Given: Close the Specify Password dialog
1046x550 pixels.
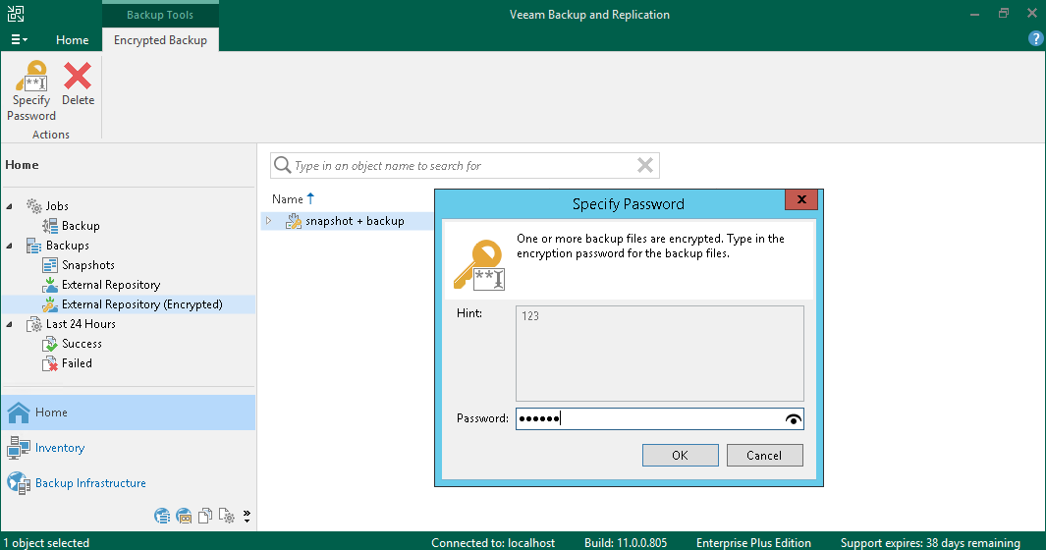Looking at the screenshot, I should [x=801, y=199].
